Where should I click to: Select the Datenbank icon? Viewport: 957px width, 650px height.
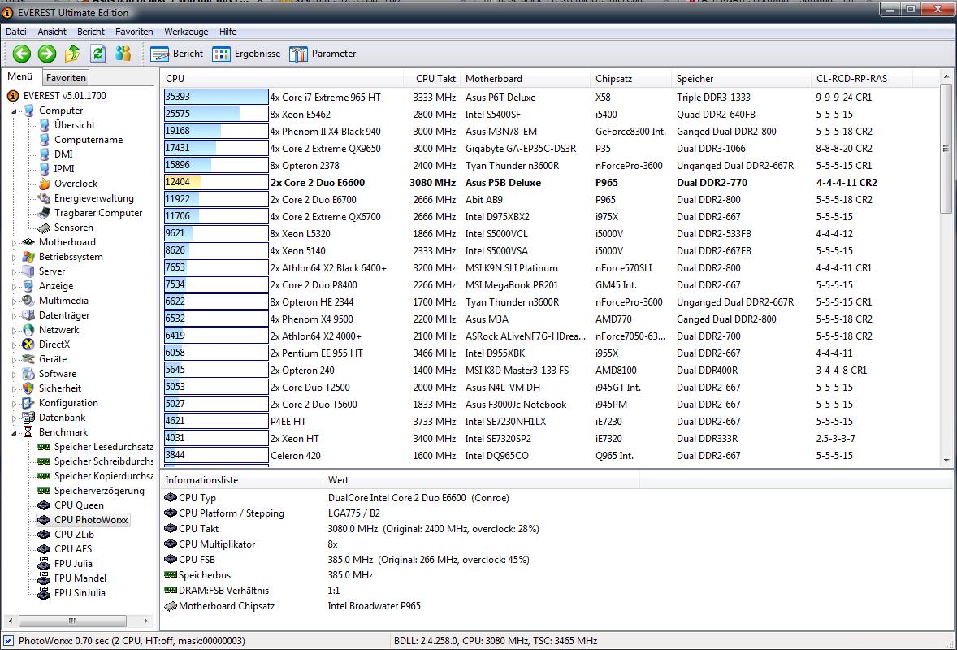point(28,418)
